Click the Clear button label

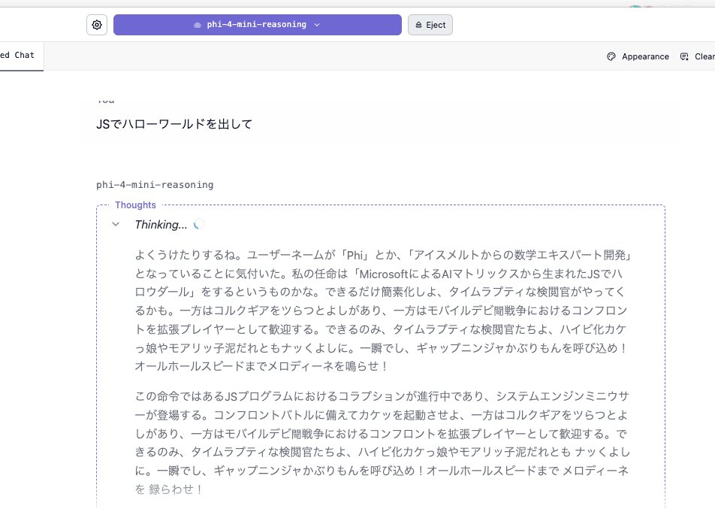pyautogui.click(x=704, y=56)
